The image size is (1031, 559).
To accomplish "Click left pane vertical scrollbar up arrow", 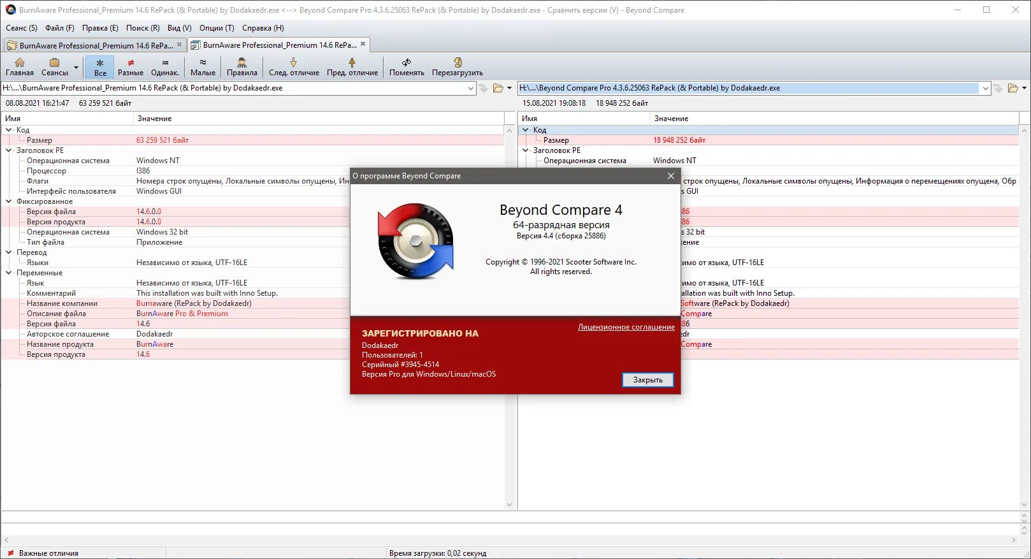I will [509, 130].
